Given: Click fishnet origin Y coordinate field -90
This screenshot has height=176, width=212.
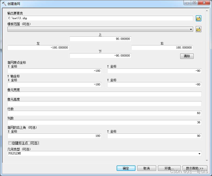Looking at the screenshot, I should tap(154, 71).
